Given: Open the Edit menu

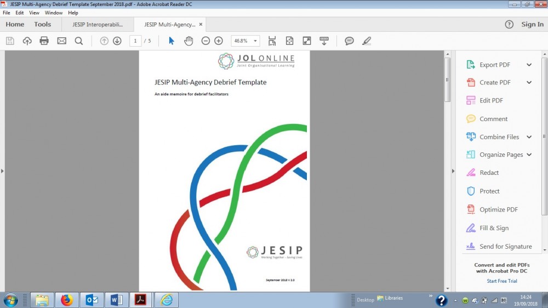Looking at the screenshot, I should coord(20,13).
